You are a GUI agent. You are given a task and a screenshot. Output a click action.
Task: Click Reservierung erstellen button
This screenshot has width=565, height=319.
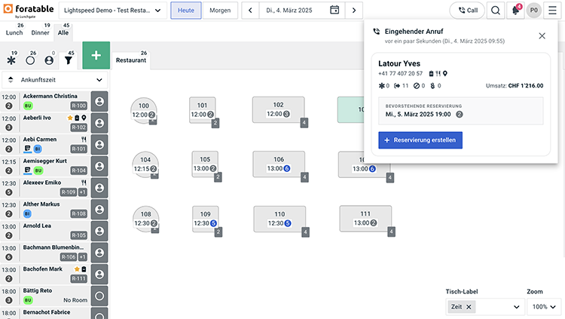coord(420,140)
